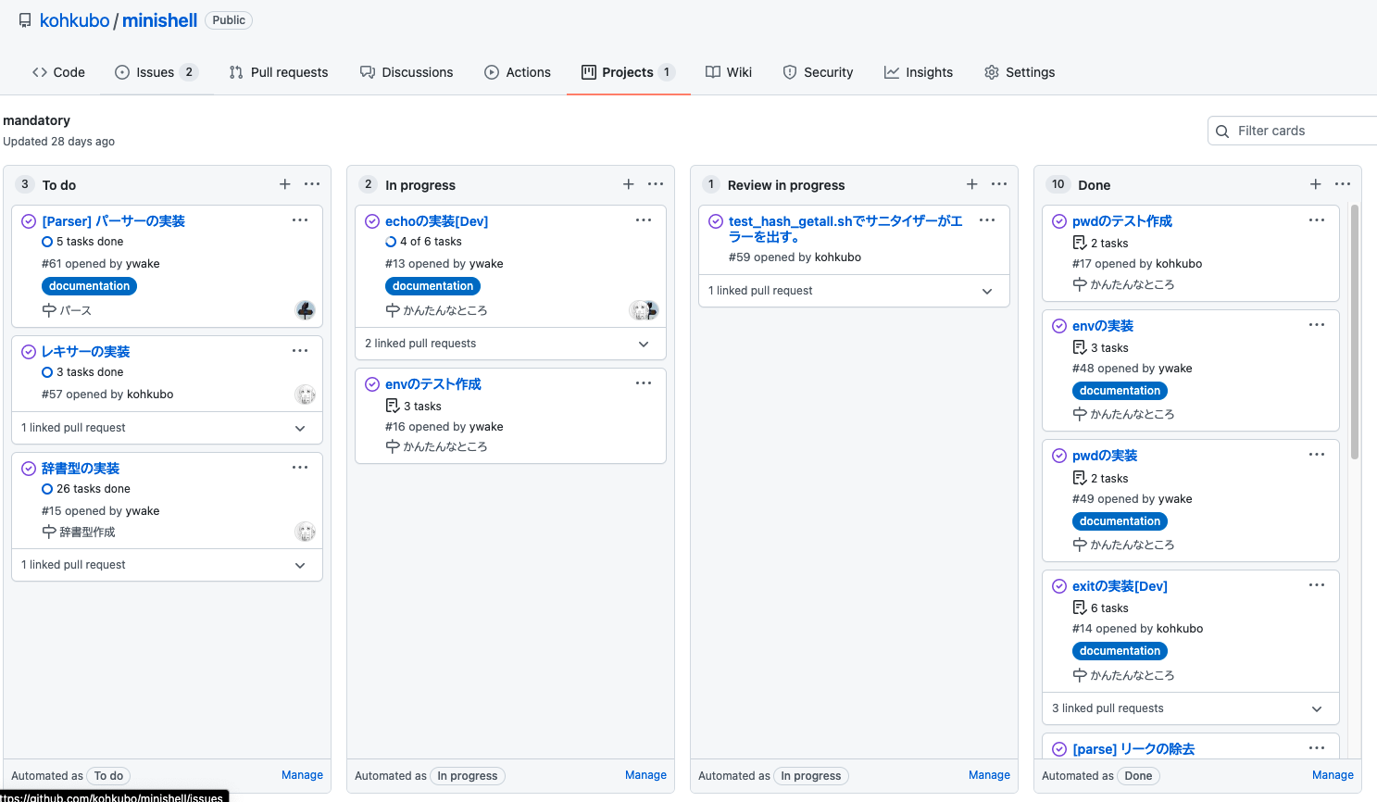Open issue echoの実装[Dev]
The image size is (1377, 802).
[x=436, y=221]
